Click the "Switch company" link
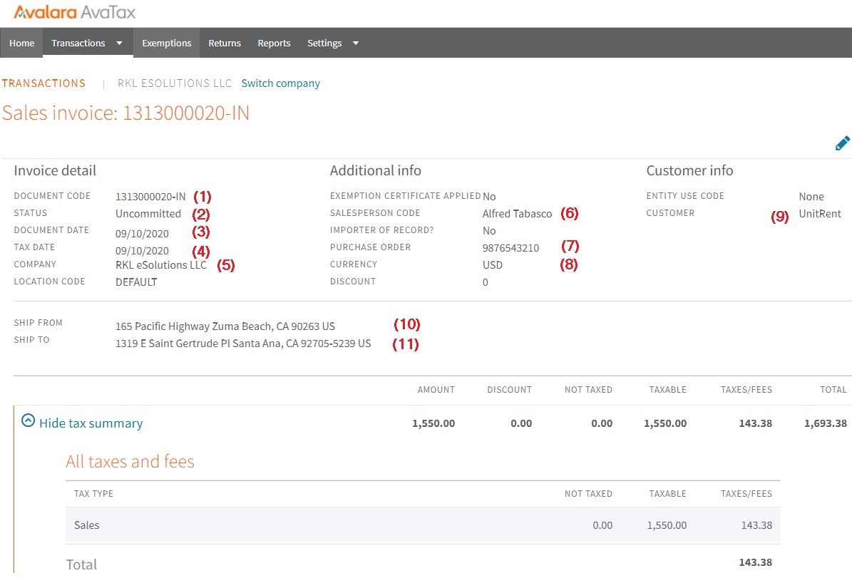Screen dimensions: 852x578 pos(280,83)
